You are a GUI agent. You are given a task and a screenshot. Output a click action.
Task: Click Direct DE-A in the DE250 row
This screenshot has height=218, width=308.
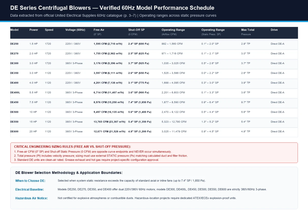(277, 44)
